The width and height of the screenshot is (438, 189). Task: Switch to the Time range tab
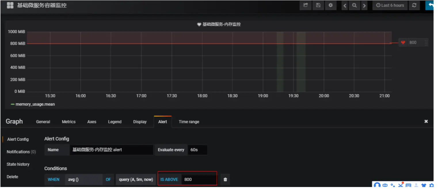pyautogui.click(x=189, y=122)
